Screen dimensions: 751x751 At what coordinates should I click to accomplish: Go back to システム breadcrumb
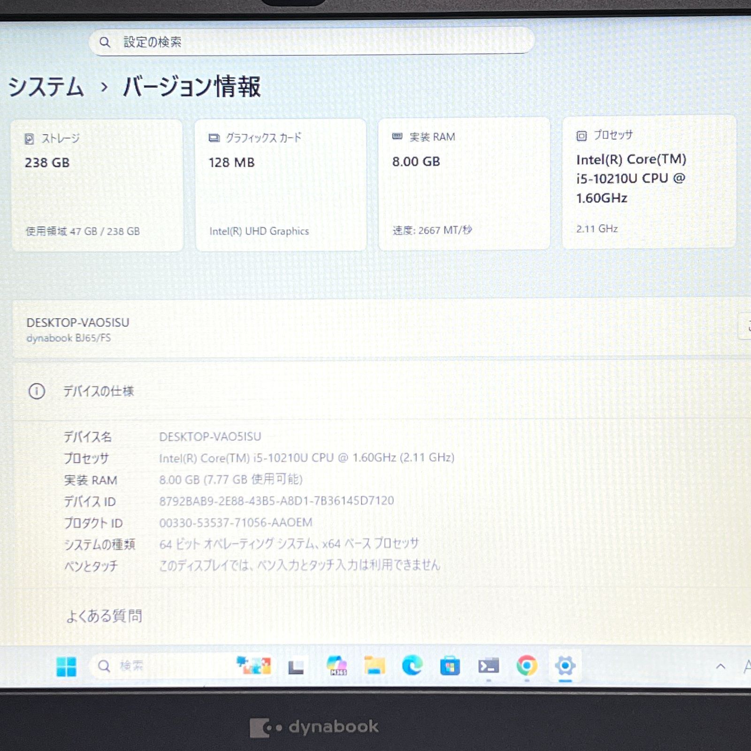pyautogui.click(x=46, y=87)
